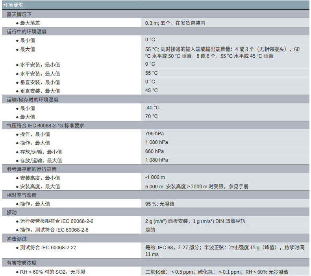Screen dimensions: 311x276
Task: Select the 45 °C value cell
Action: click(152, 90)
